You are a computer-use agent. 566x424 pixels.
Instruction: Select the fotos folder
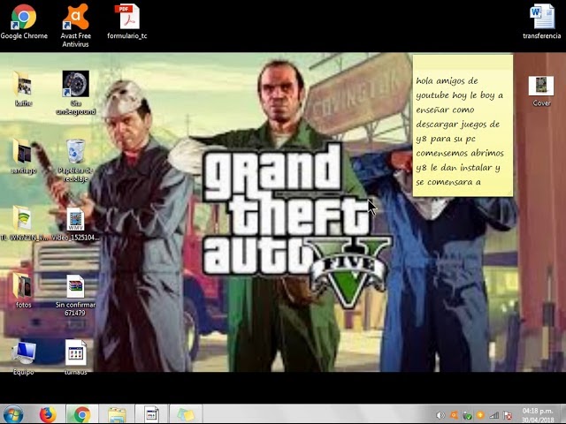pyautogui.click(x=23, y=291)
